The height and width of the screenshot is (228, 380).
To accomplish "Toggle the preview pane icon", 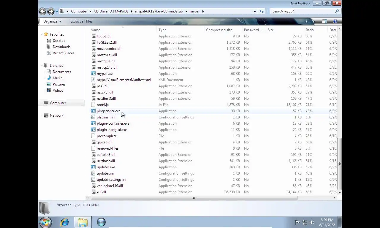I will [324, 21].
